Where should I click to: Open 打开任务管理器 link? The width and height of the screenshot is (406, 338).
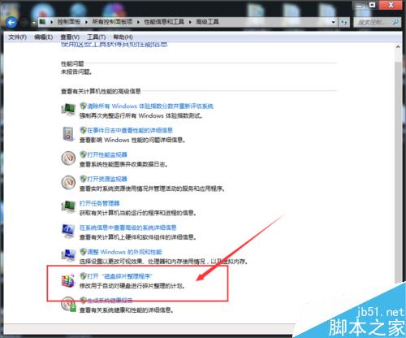99,203
